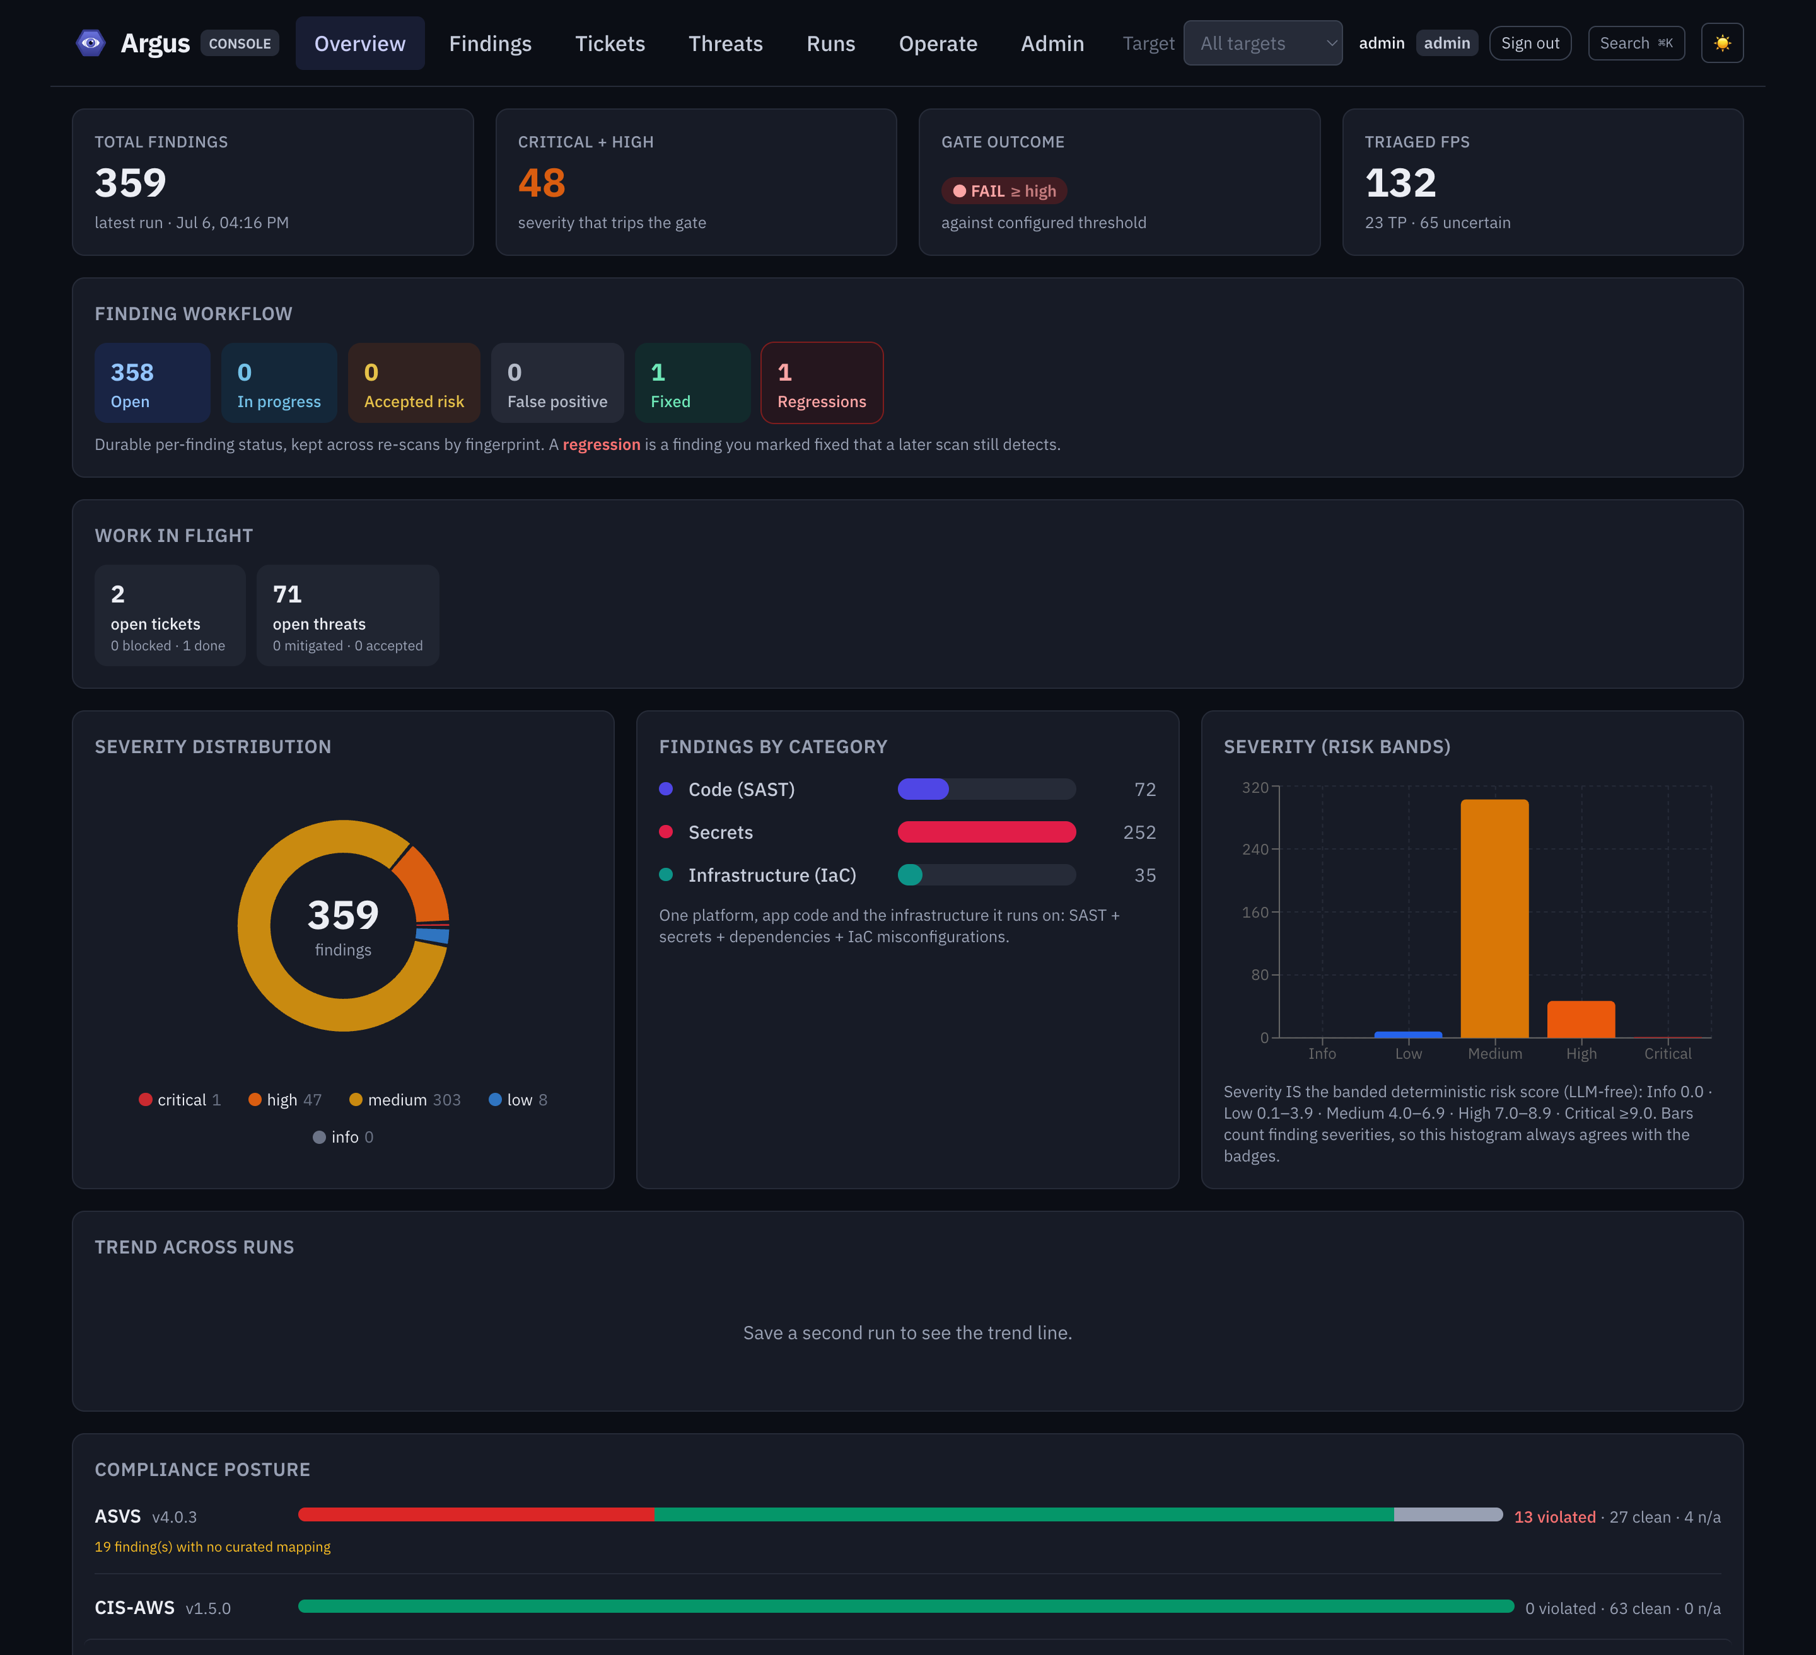Click the blue low legend dot
Image resolution: width=1816 pixels, height=1655 pixels.
pos(494,1099)
